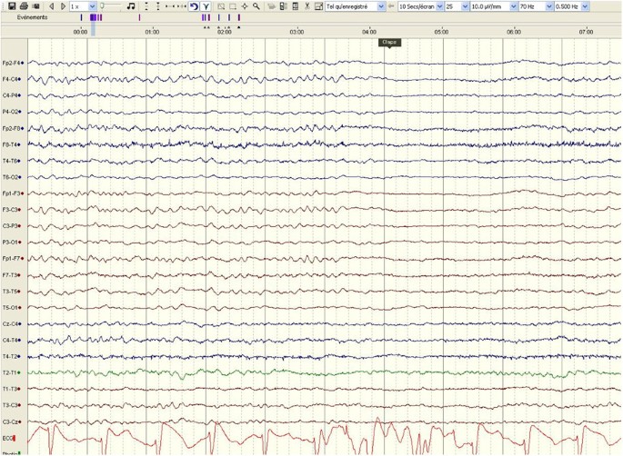Select the zoom region selection icon
The width and height of the screenshot is (623, 456).
[221, 6]
